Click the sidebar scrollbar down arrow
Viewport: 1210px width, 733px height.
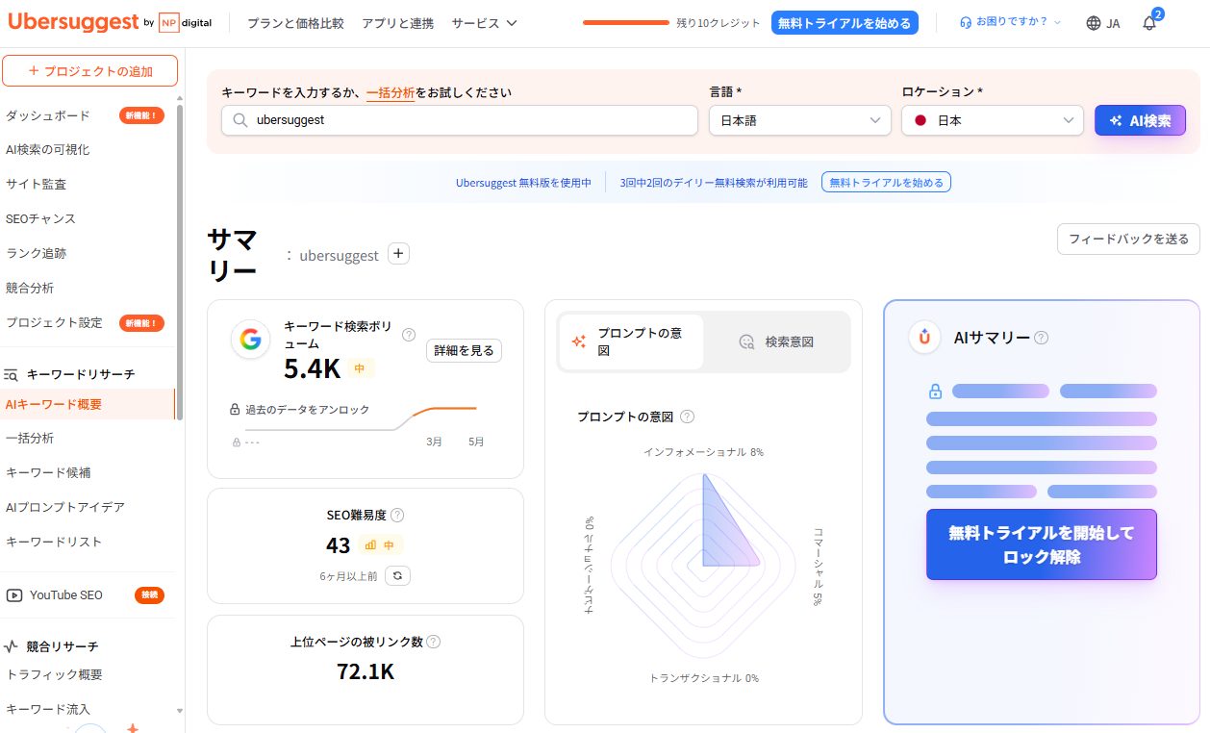(x=180, y=711)
